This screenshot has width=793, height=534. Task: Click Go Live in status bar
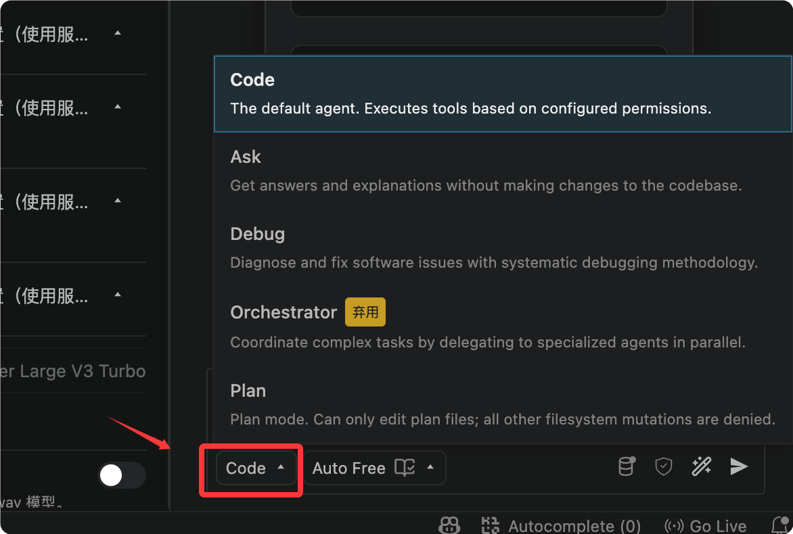pos(706,527)
